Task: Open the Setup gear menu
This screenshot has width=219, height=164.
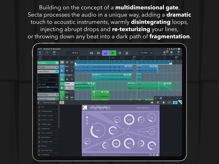Action: click(x=171, y=53)
